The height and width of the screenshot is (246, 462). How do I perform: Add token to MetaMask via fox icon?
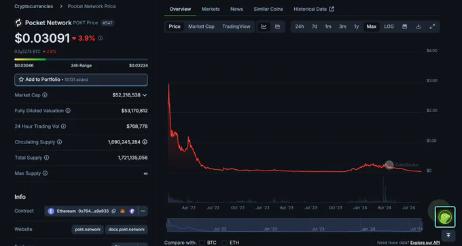pyautogui.click(x=122, y=211)
